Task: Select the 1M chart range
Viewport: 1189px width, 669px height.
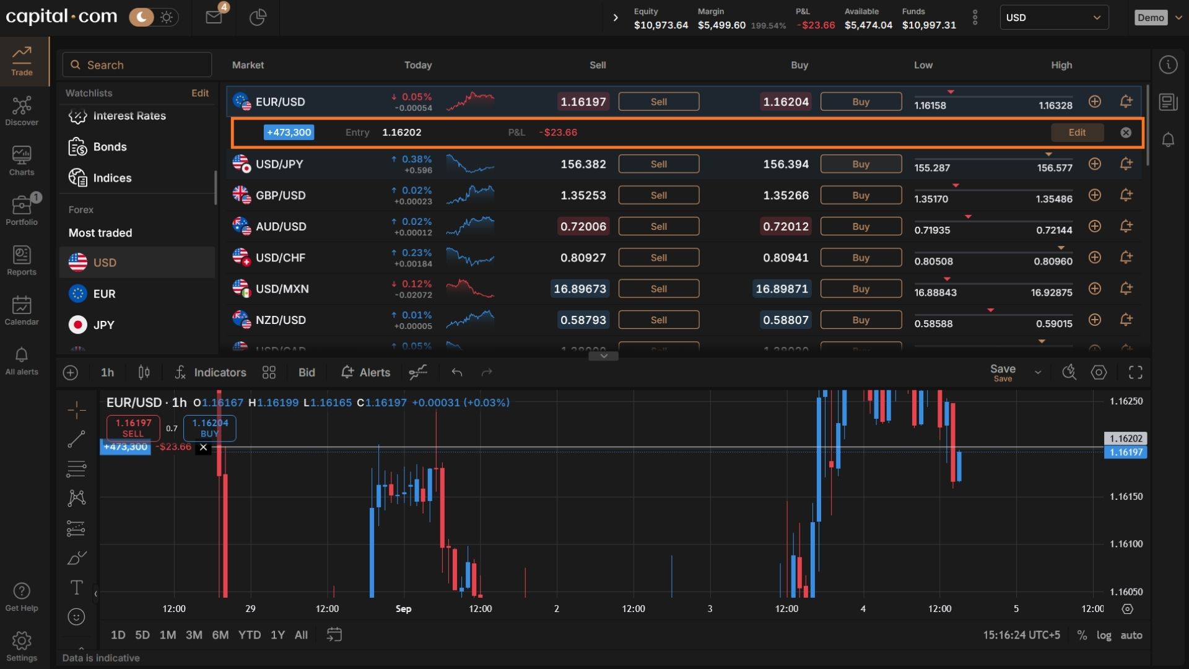Action: click(168, 635)
